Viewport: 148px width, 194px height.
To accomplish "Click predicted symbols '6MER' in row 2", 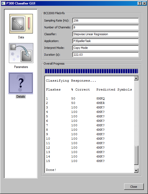I will tap(101, 103).
